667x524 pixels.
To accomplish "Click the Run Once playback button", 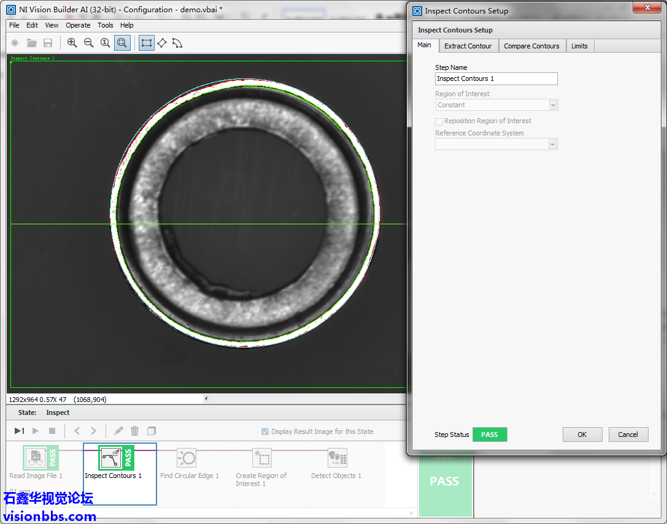I will pos(19,431).
